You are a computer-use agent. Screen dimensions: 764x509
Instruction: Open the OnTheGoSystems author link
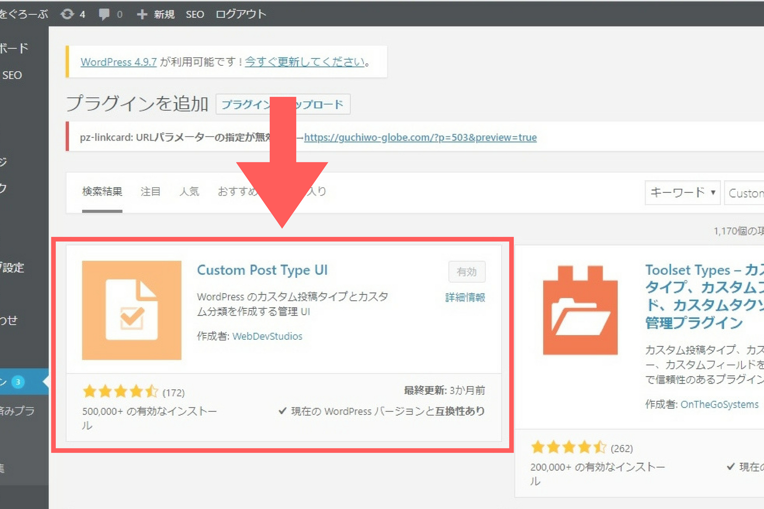point(719,404)
